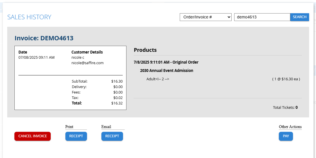The height and width of the screenshot is (158, 316).
Task: Click the customer name nicole c
Action: (78, 57)
